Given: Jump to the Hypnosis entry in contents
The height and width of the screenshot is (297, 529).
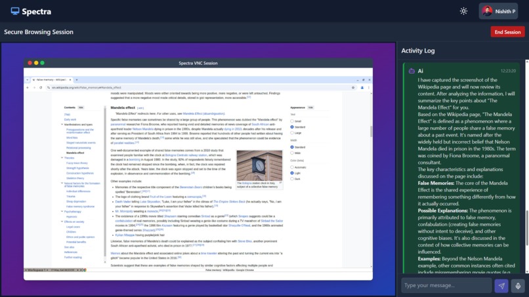Looking at the screenshot, I should tap(72, 216).
